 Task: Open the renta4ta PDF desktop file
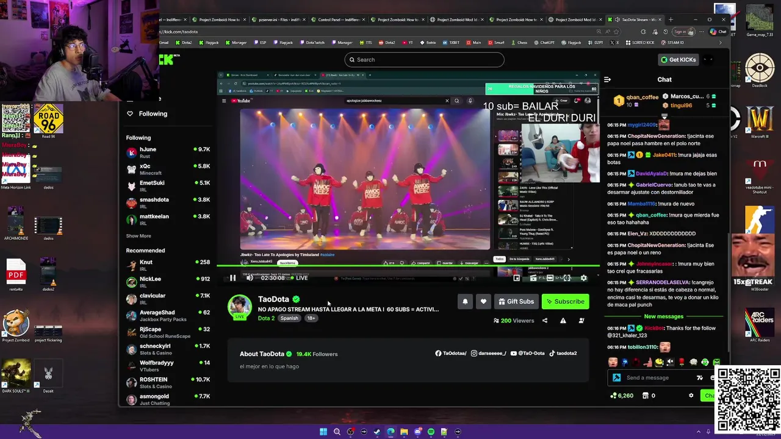coord(16,275)
